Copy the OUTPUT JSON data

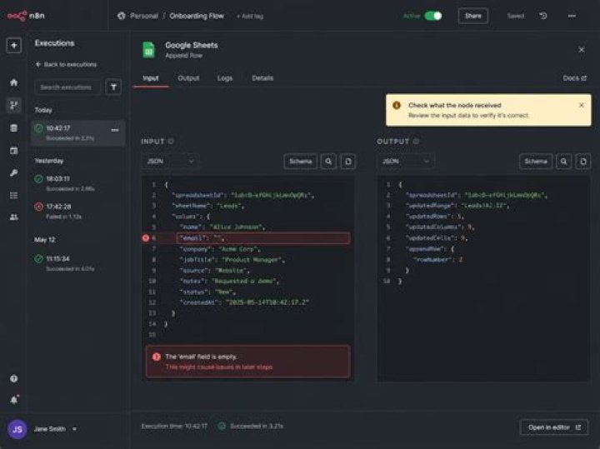pos(583,162)
